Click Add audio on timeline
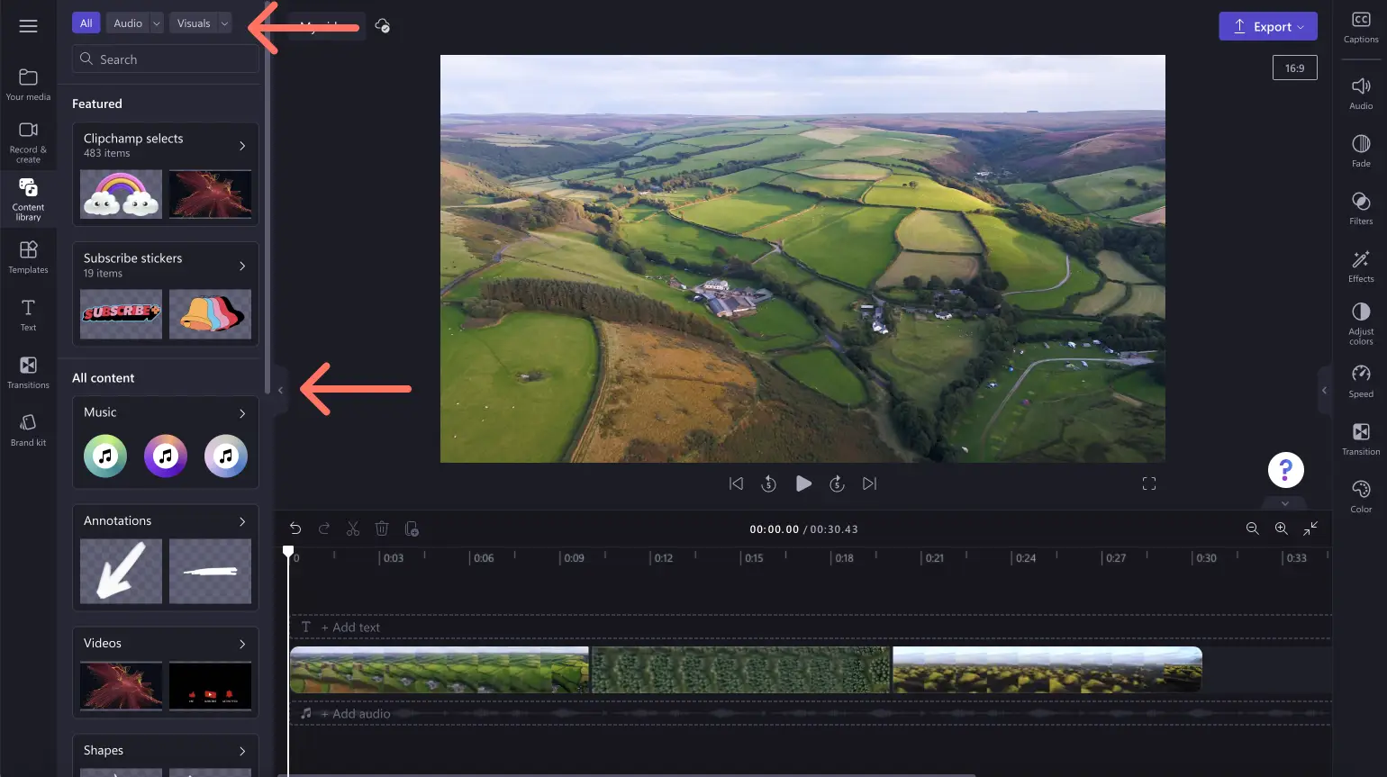Viewport: 1387px width, 777px height. click(356, 714)
